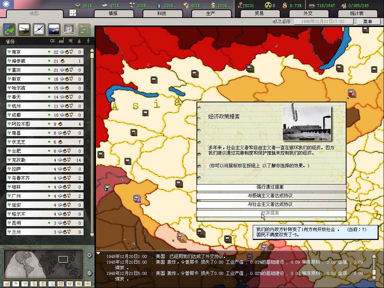
Task: Select 重庆 province row
Action: pyautogui.click(x=45, y=70)
